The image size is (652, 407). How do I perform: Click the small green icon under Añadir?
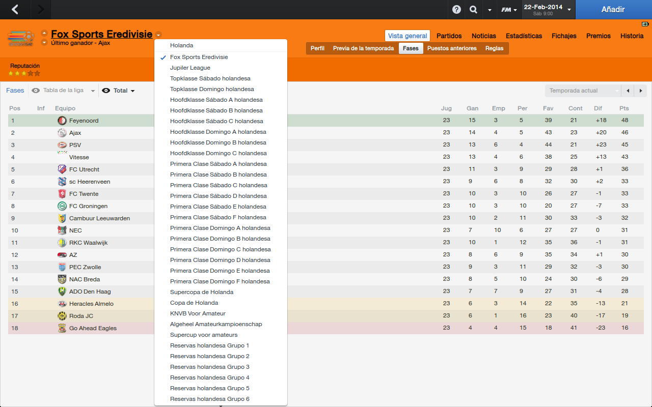tap(645, 24)
